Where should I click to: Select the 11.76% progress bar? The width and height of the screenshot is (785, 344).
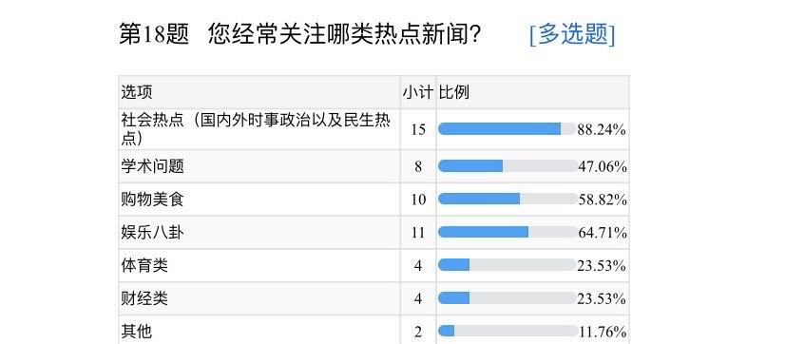pyautogui.click(x=507, y=332)
